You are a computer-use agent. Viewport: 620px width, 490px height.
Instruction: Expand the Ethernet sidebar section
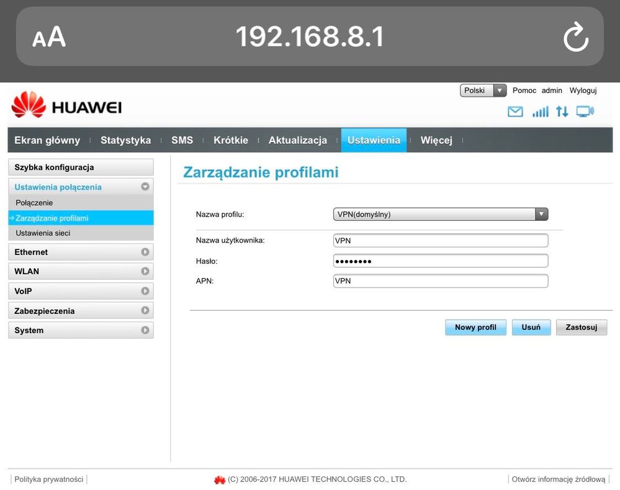click(x=81, y=252)
